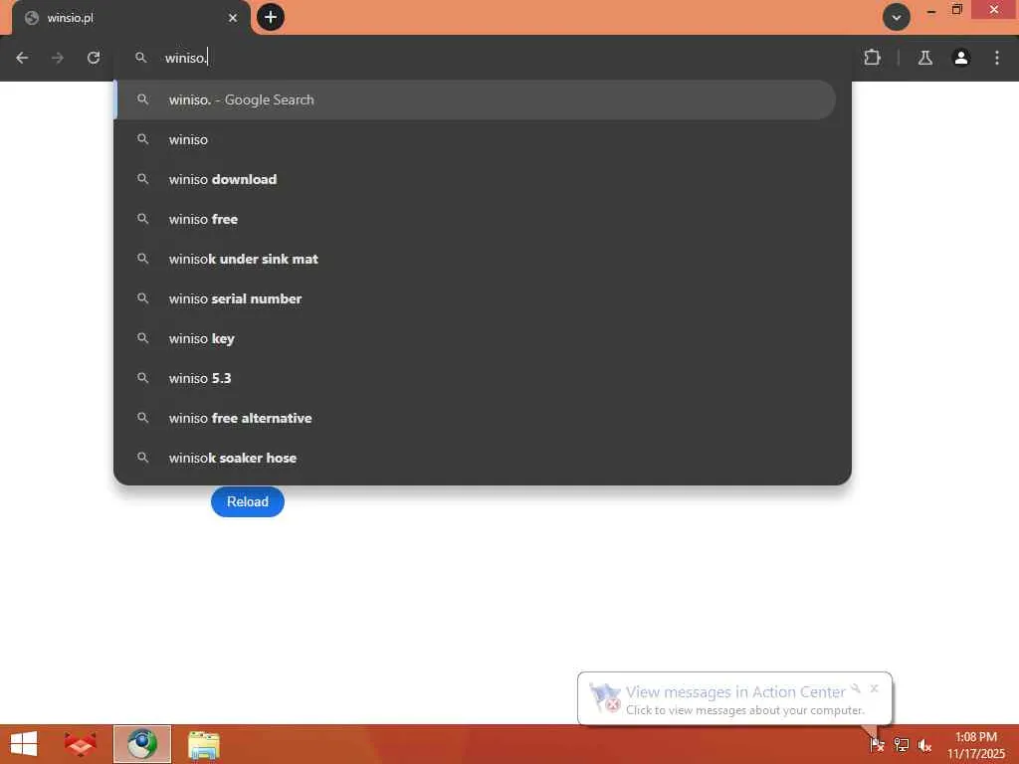
Task: Select 'winisok soaker hose' suggestion
Action: point(476,458)
